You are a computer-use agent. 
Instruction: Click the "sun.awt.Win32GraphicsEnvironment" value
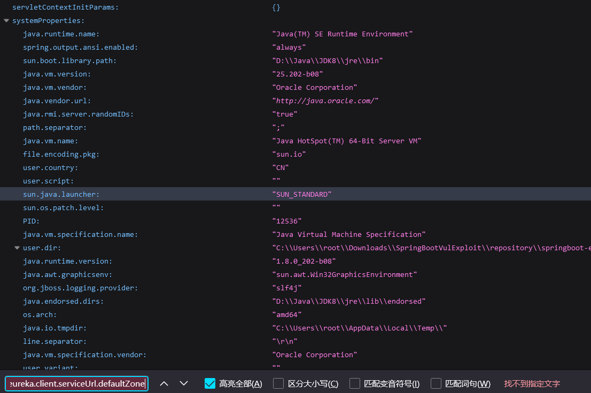click(345, 275)
